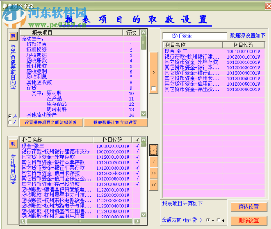Click 设置报表项目之间勾稽关系 button
The width and height of the screenshot is (271, 229).
51,123
